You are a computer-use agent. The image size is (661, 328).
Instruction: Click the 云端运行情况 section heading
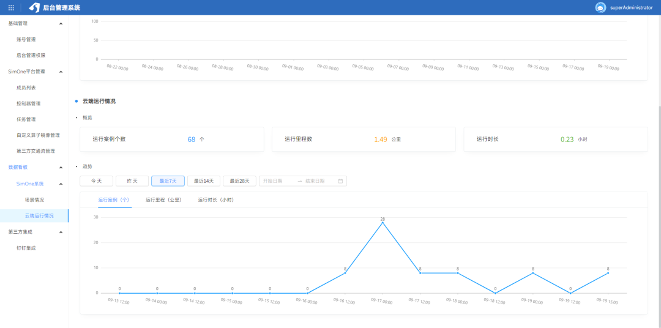[99, 101]
